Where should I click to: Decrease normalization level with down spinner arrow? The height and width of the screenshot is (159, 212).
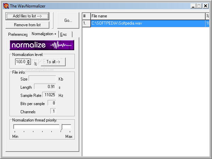click(29, 63)
